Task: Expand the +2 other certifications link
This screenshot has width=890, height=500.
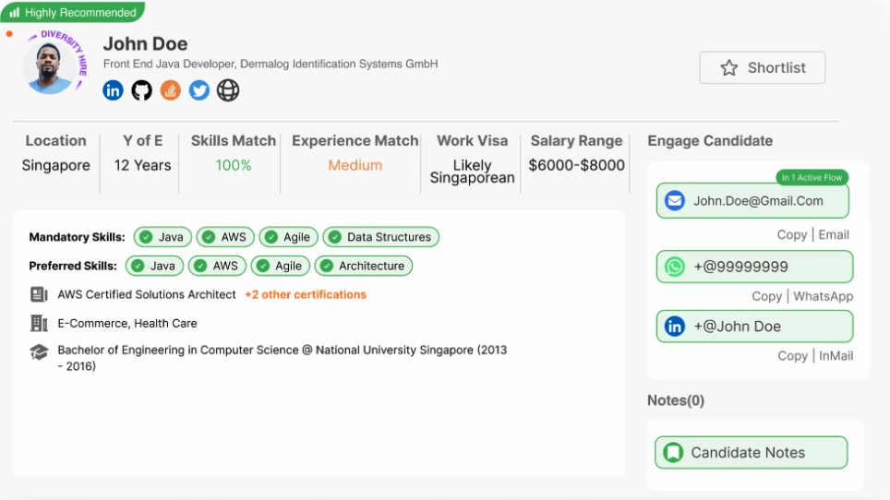Action: click(305, 295)
